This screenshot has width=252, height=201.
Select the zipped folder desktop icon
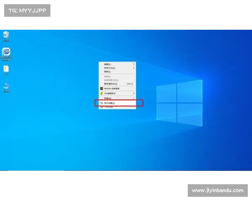point(6,70)
